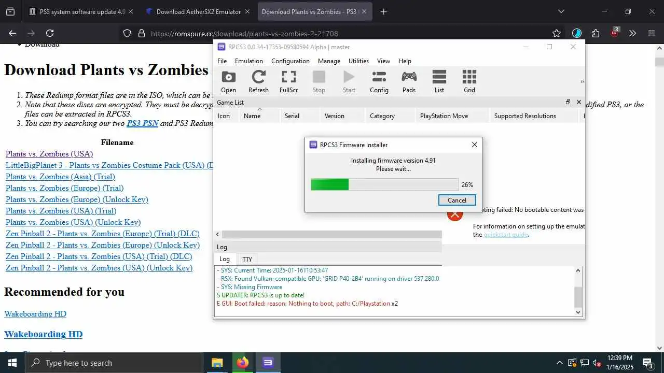Click the Open toolbar icon in RPCS3

pos(228,82)
